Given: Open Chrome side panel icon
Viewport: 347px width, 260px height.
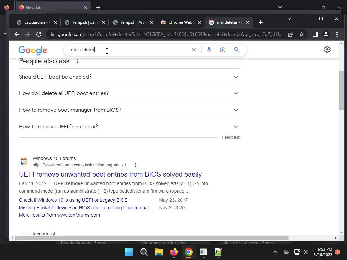Looking at the screenshot, I should tap(315, 34).
